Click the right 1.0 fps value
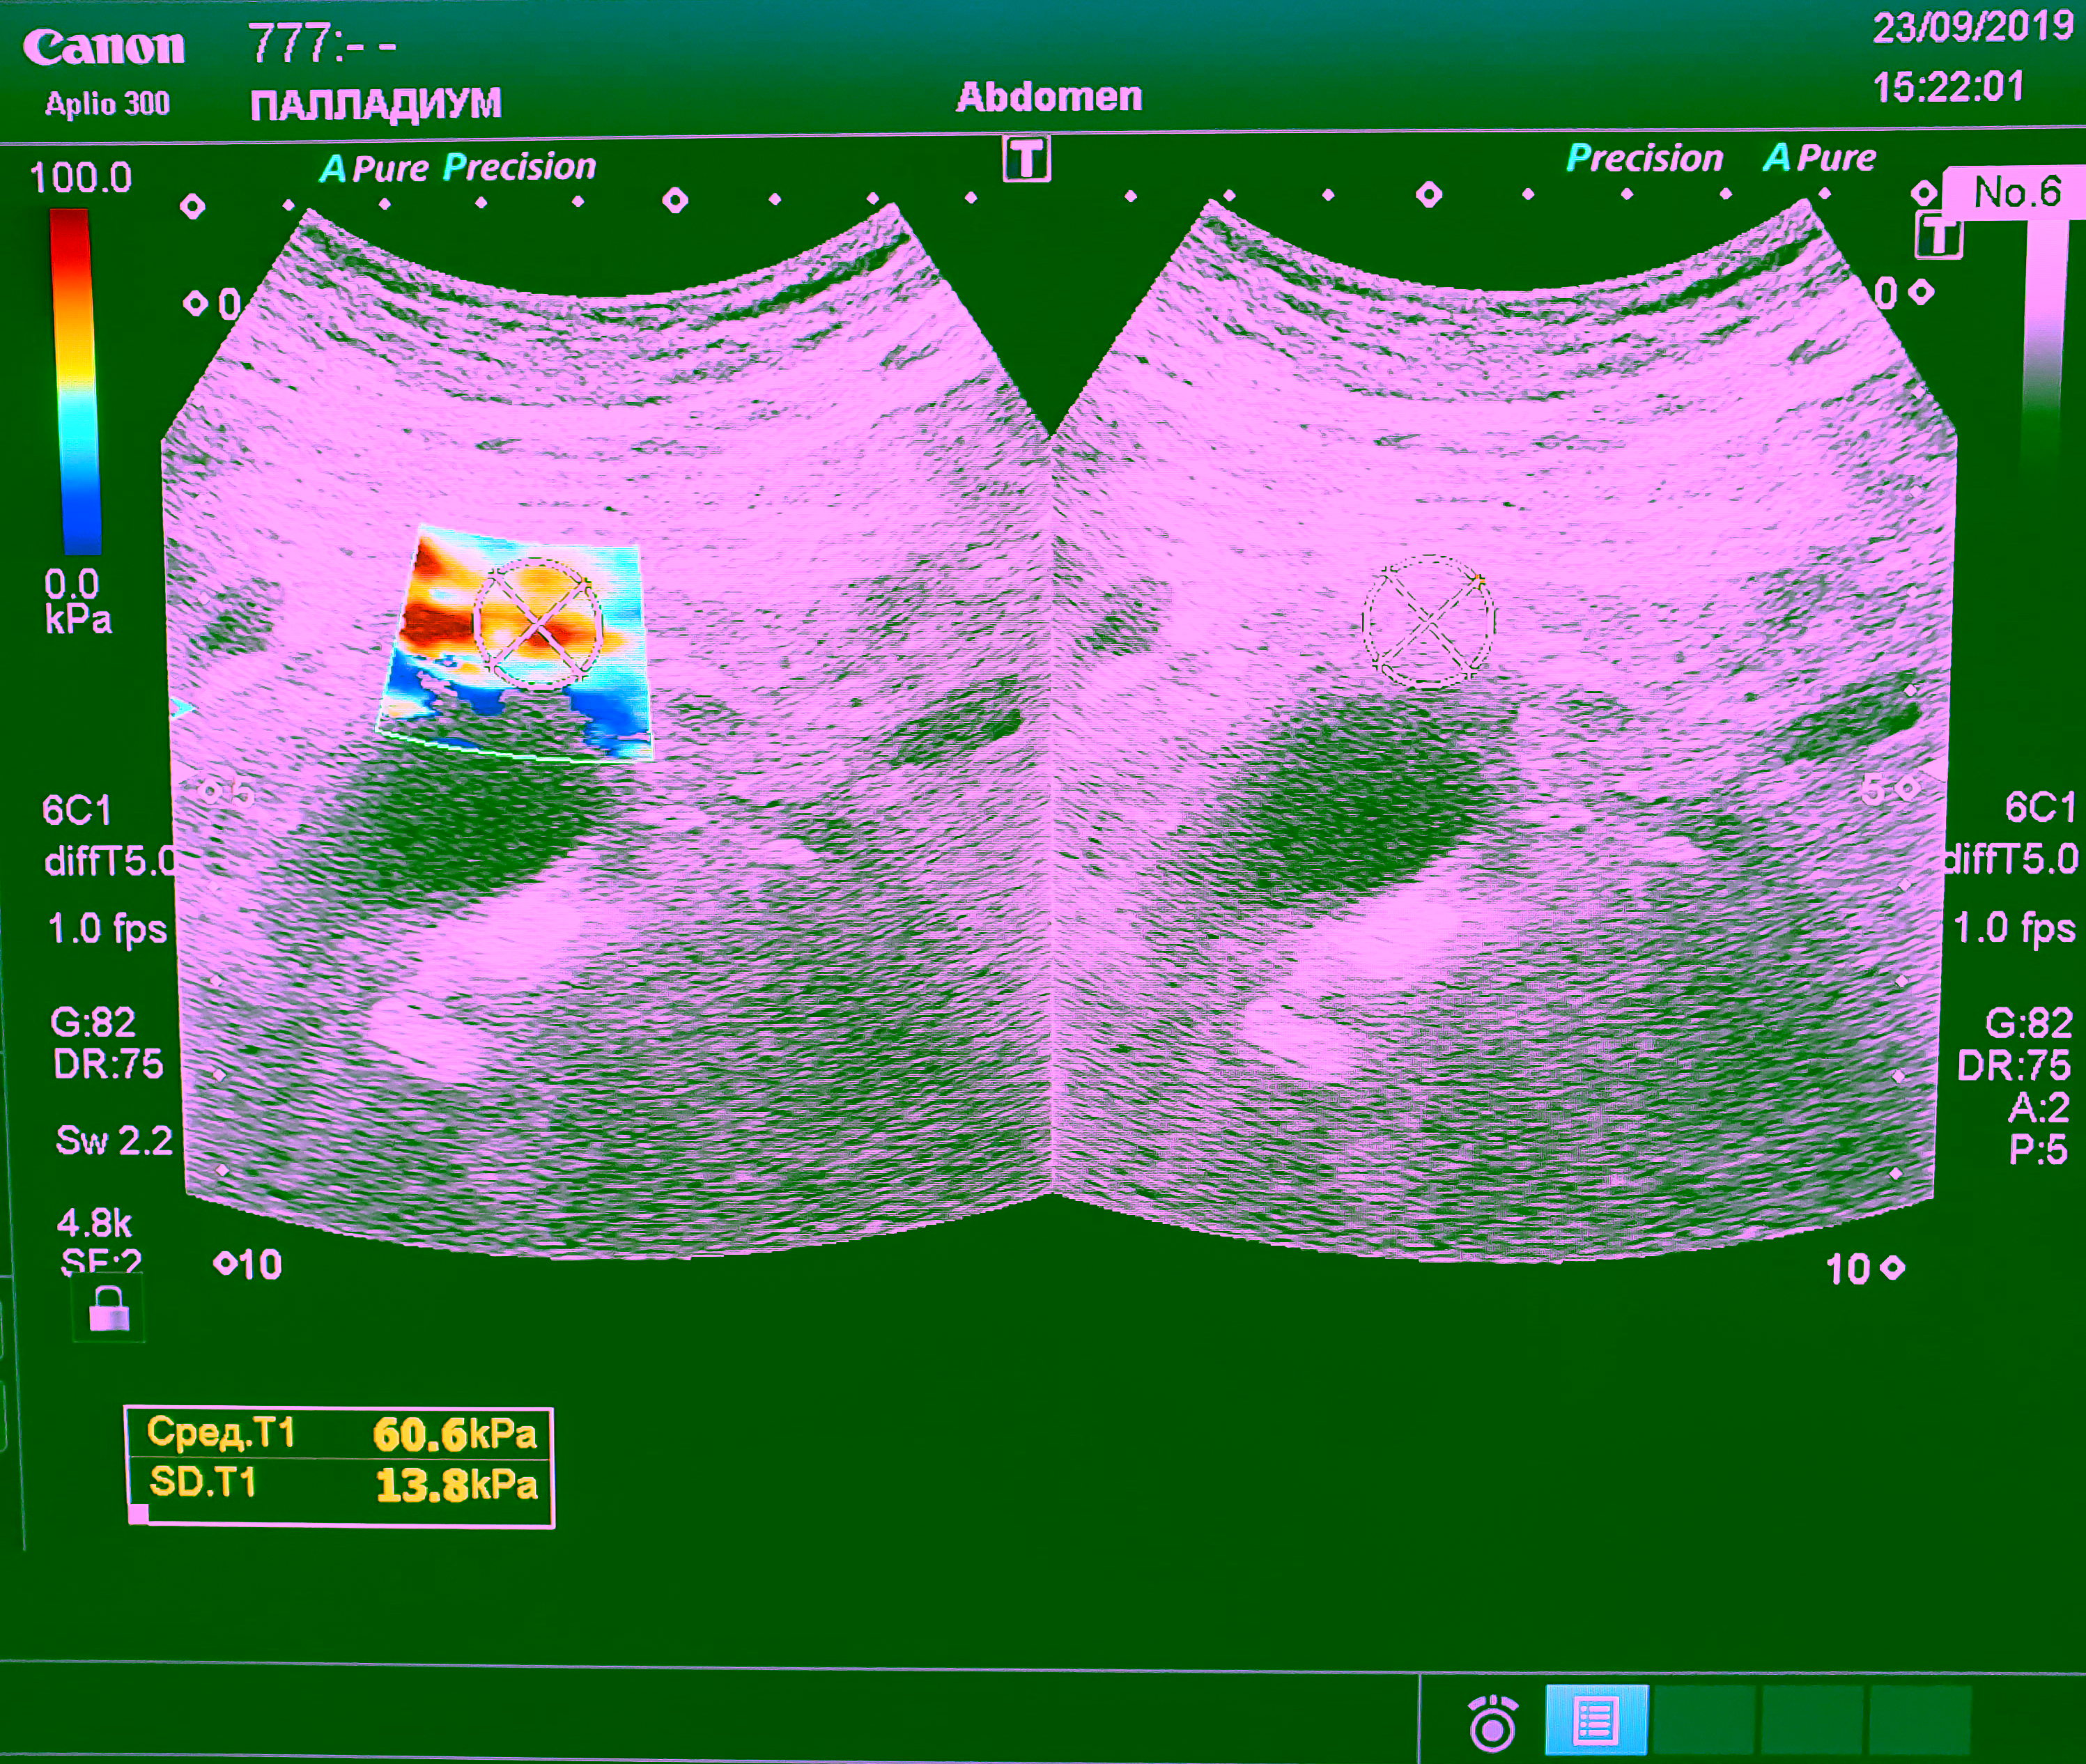2086x1764 pixels. (2014, 928)
